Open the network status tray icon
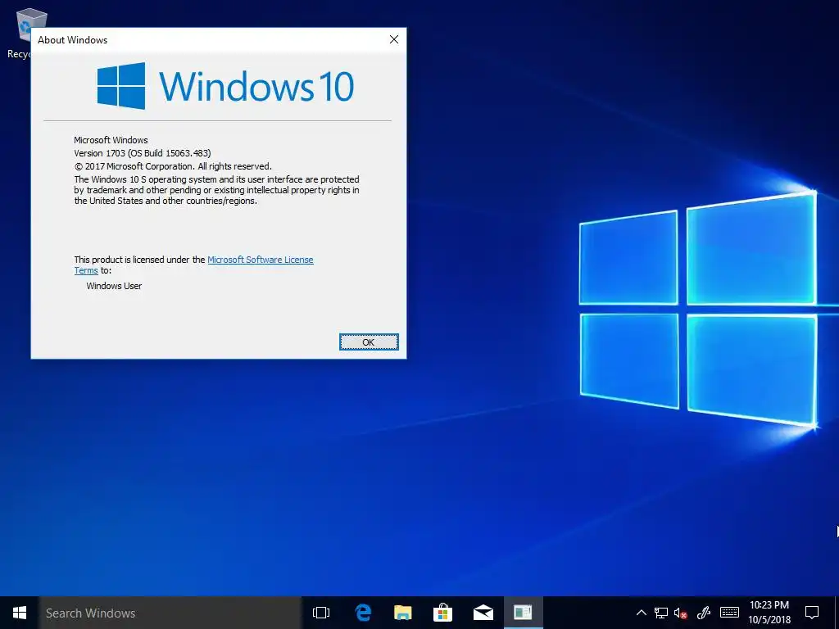 click(661, 613)
